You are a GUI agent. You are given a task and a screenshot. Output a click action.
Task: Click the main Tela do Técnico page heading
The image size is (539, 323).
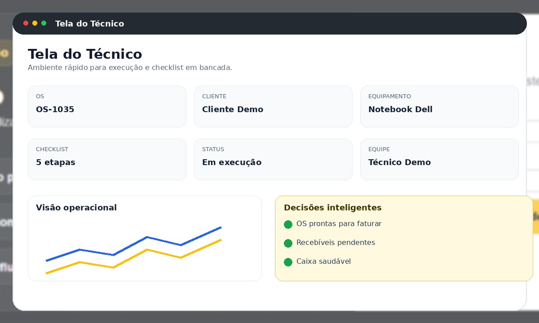85,54
